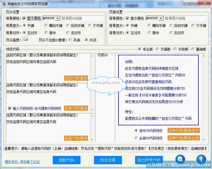Click scroll-up arrow of 说明 panel
The image size is (212, 169).
pyautogui.click(x=204, y=56)
